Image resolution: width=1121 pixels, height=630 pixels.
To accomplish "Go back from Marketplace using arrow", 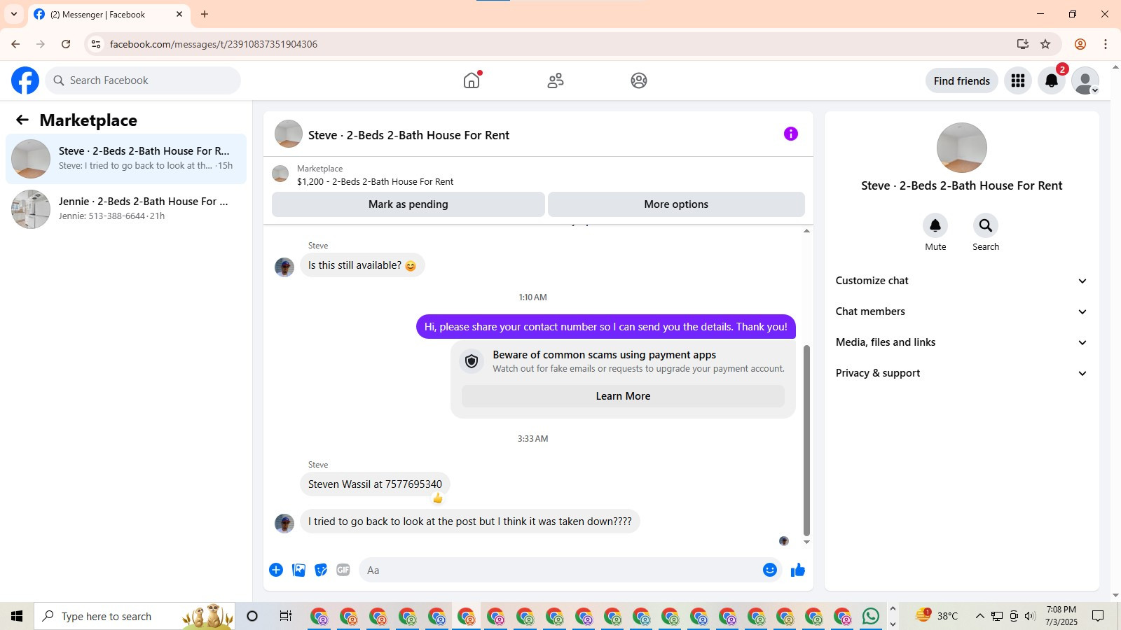I will pyautogui.click(x=22, y=120).
